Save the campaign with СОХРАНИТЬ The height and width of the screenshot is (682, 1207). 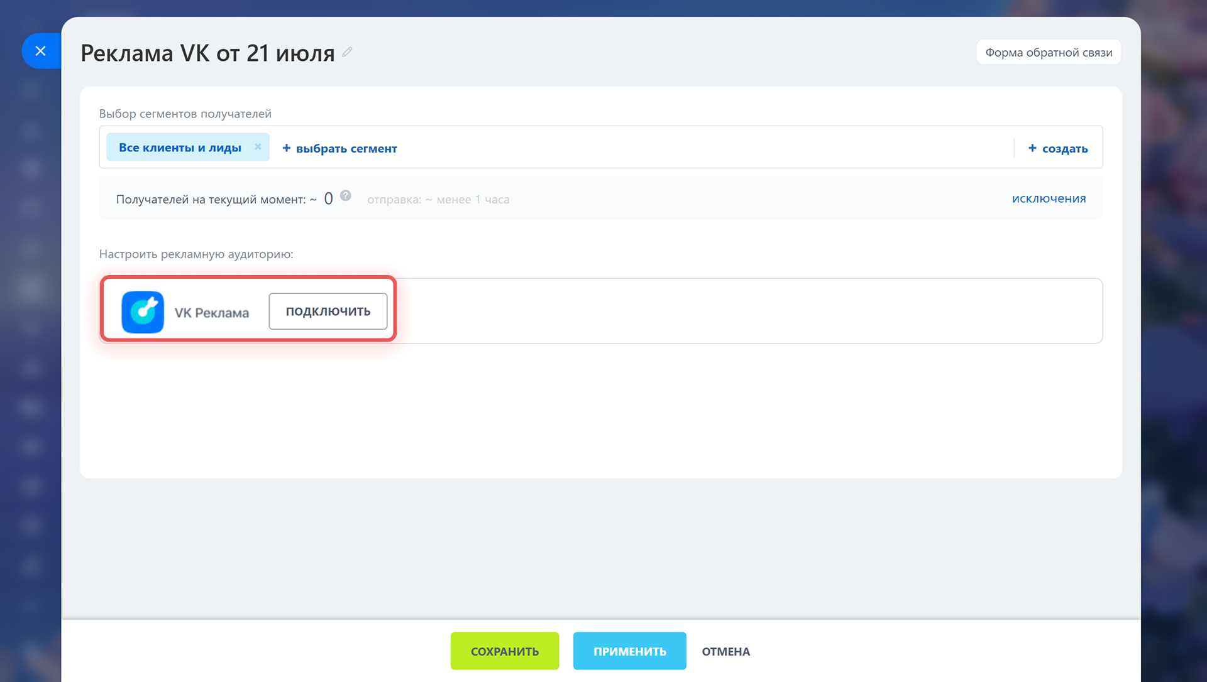click(x=505, y=651)
